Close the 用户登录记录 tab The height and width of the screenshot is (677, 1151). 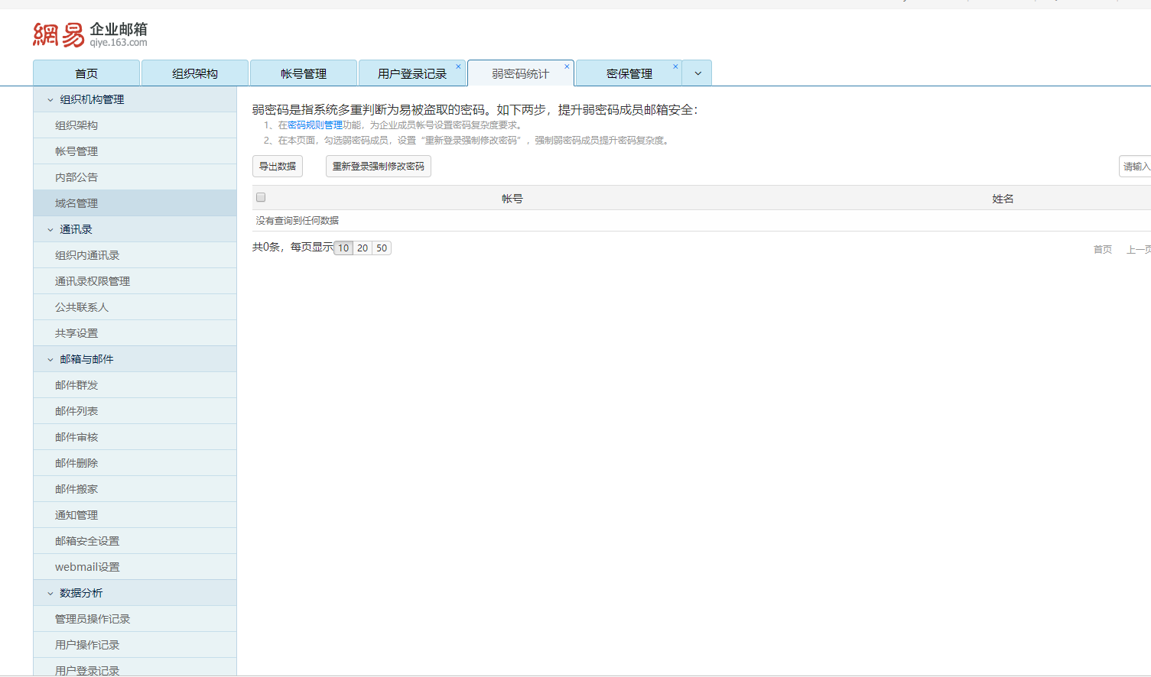[x=458, y=66]
